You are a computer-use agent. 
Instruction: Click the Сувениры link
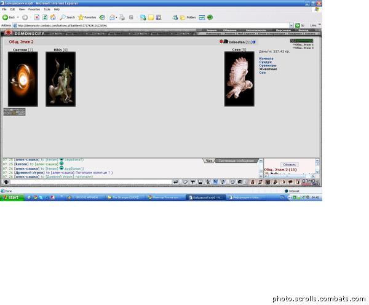point(268,65)
